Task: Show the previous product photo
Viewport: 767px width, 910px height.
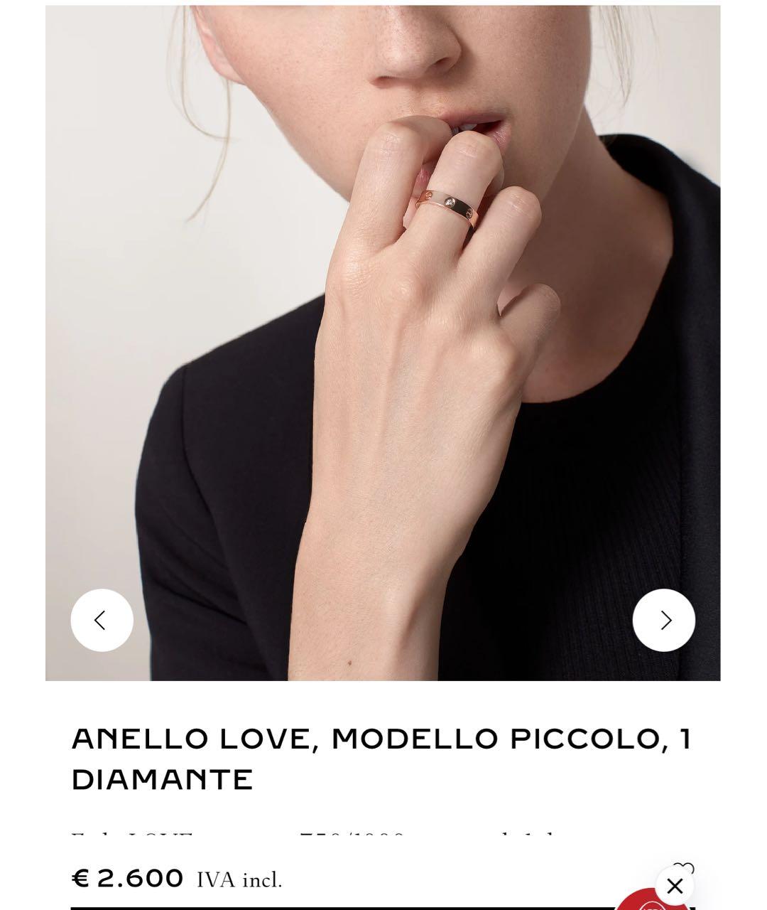Action: 102,620
